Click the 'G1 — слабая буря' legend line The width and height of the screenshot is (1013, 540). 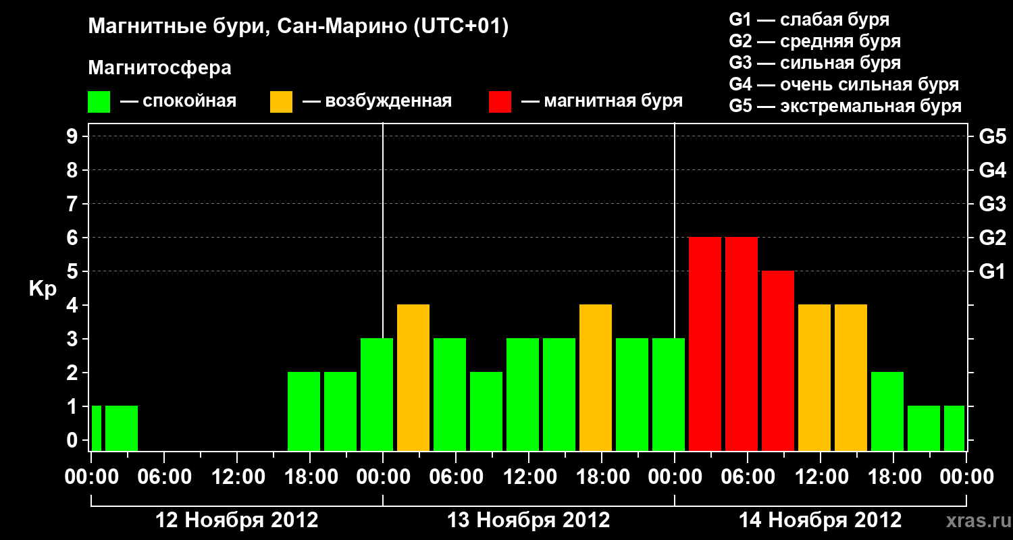click(x=809, y=19)
